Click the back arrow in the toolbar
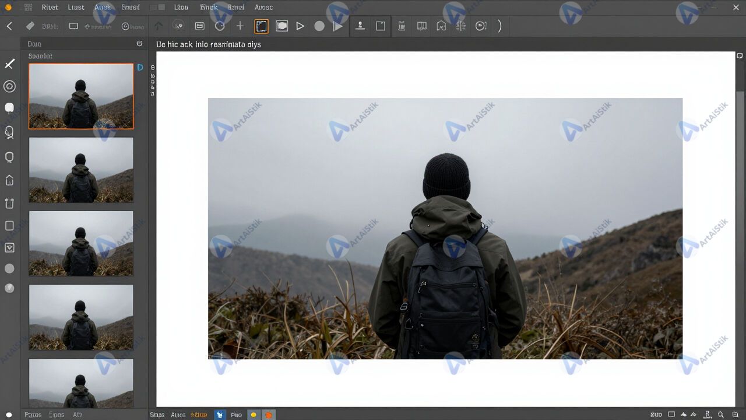 click(9, 26)
